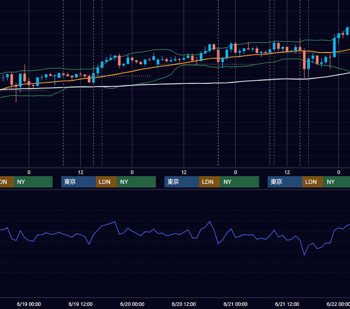
Task: Select the LDN session bar on 6/20
Action: [209, 182]
